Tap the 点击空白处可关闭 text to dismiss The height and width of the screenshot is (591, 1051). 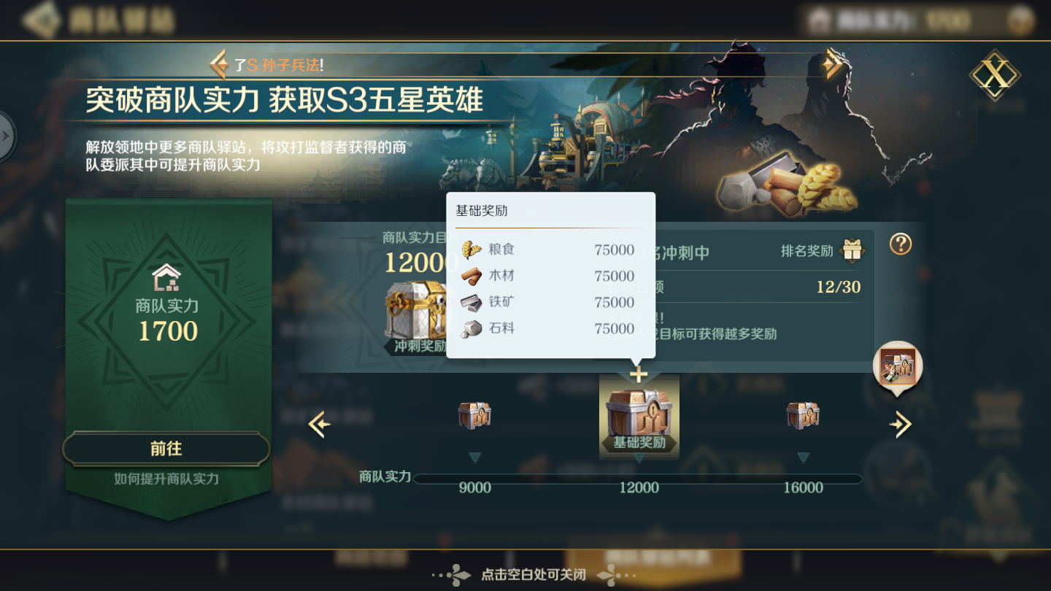click(x=534, y=574)
